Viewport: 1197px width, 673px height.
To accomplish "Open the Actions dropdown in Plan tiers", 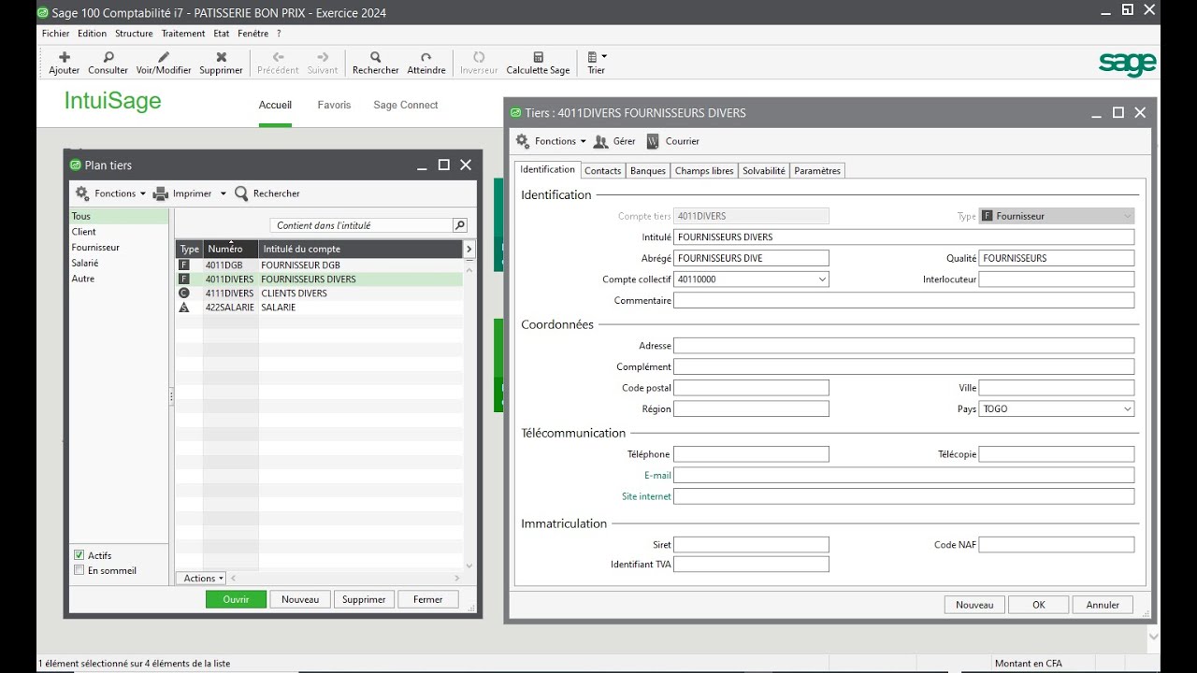I will pos(202,579).
